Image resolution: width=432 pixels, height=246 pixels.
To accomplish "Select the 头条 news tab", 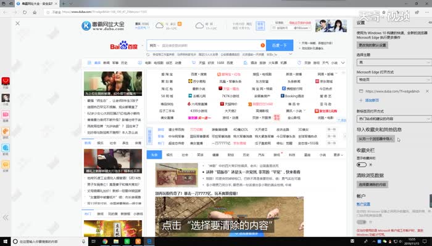I will (x=154, y=155).
